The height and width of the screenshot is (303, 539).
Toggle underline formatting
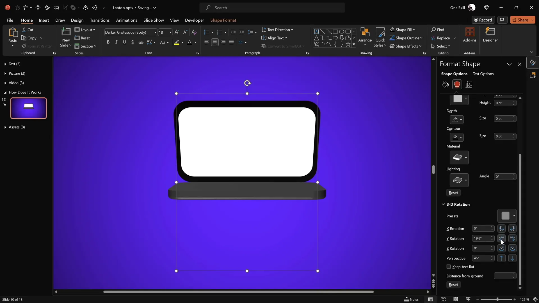click(124, 42)
